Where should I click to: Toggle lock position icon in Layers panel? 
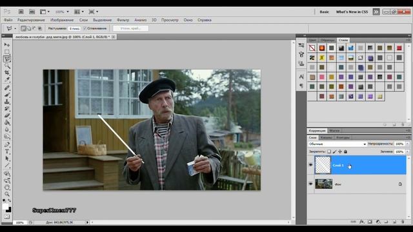pos(340,151)
